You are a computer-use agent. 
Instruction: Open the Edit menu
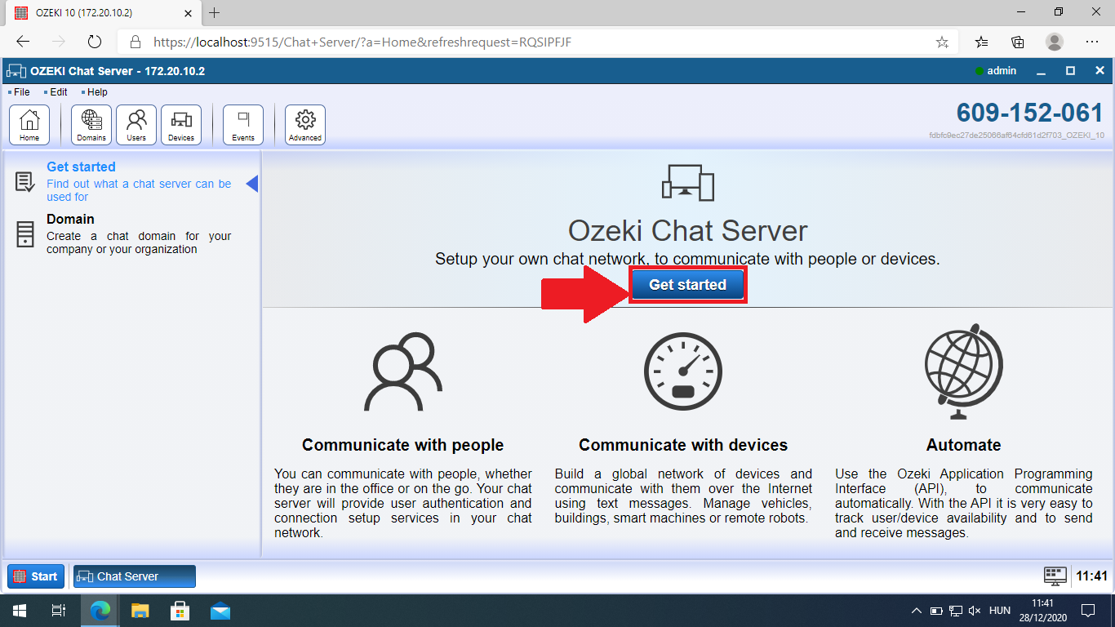pyautogui.click(x=58, y=92)
